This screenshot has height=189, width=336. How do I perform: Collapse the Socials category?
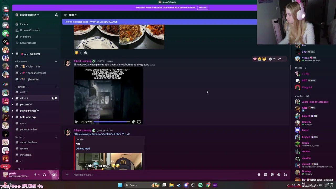coord(20,137)
